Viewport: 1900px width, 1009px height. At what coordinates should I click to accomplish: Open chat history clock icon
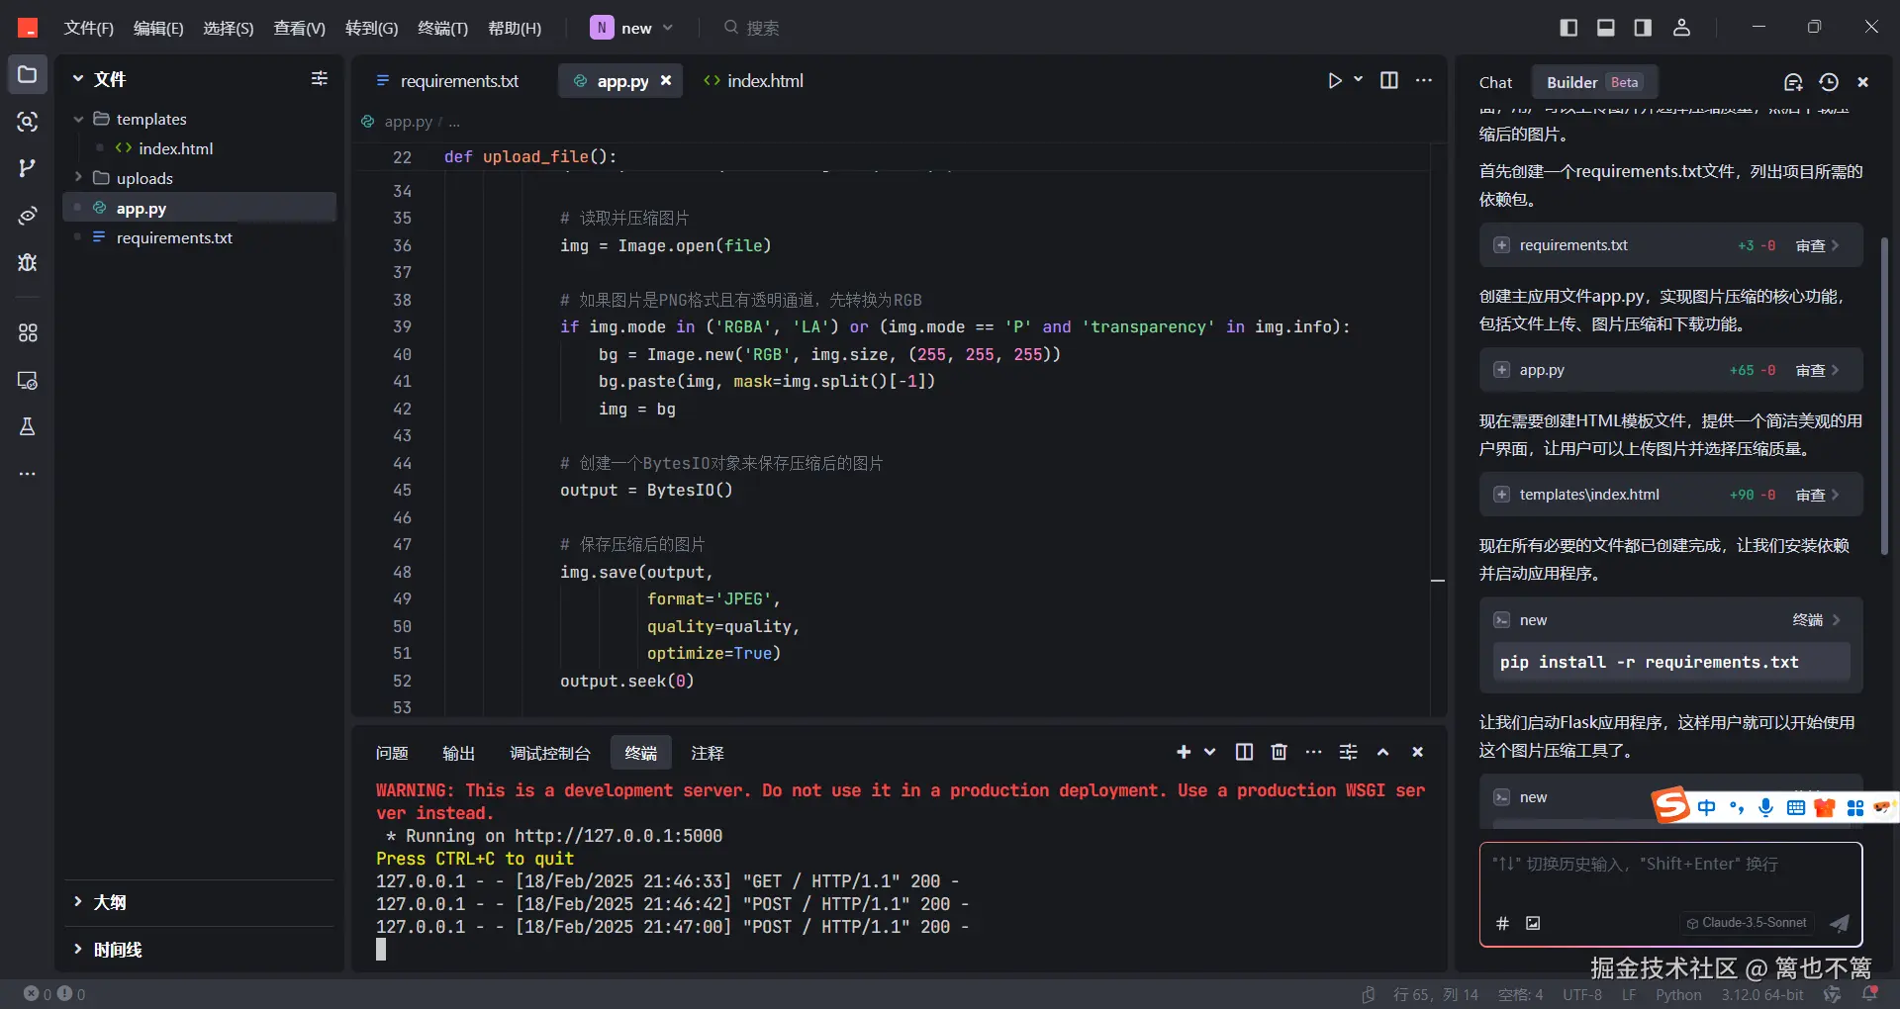(x=1829, y=82)
